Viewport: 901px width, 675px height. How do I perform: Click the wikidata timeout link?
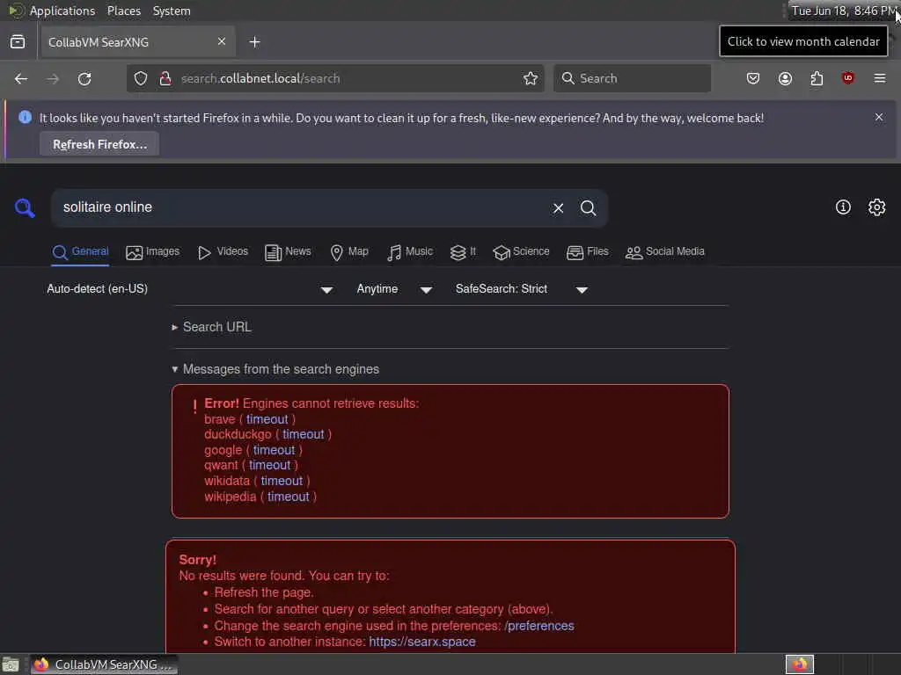coord(282,481)
